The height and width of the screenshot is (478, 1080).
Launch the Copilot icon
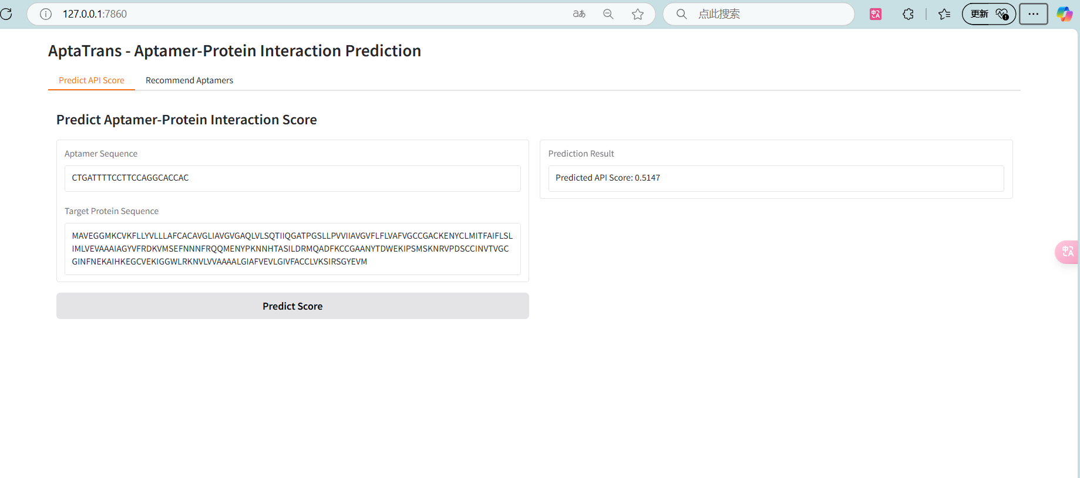(1064, 14)
